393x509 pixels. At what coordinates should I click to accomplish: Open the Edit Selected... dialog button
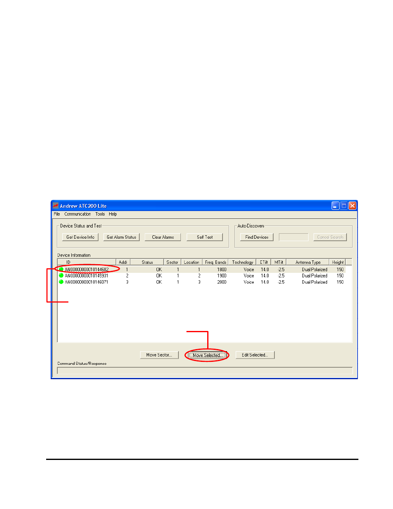pyautogui.click(x=255, y=355)
